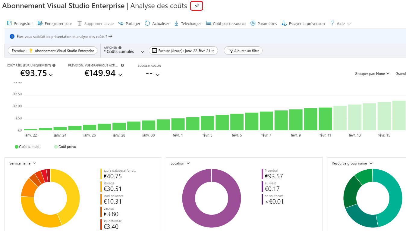Click the févr. 11 cumulative cost bar
406x231 pixels.
[325, 119]
